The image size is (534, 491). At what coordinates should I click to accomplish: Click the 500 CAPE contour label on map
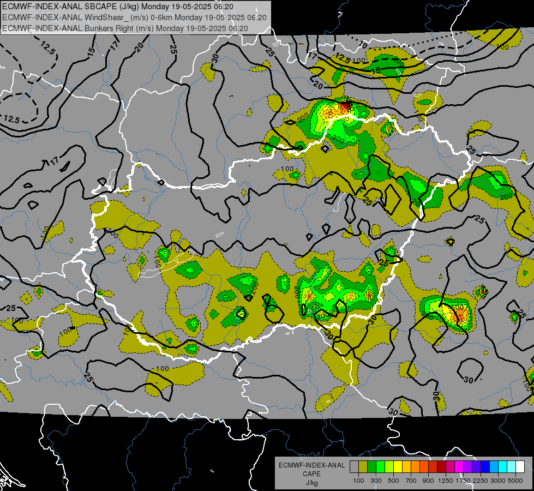[x=457, y=307]
